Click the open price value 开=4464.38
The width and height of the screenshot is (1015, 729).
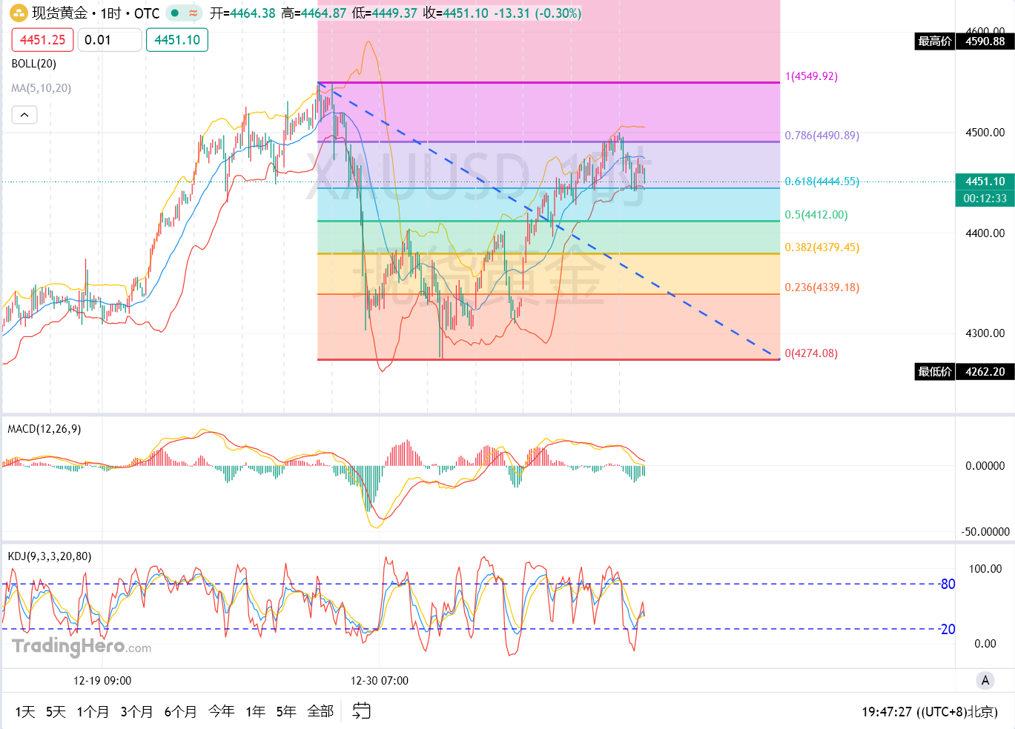[x=242, y=13]
